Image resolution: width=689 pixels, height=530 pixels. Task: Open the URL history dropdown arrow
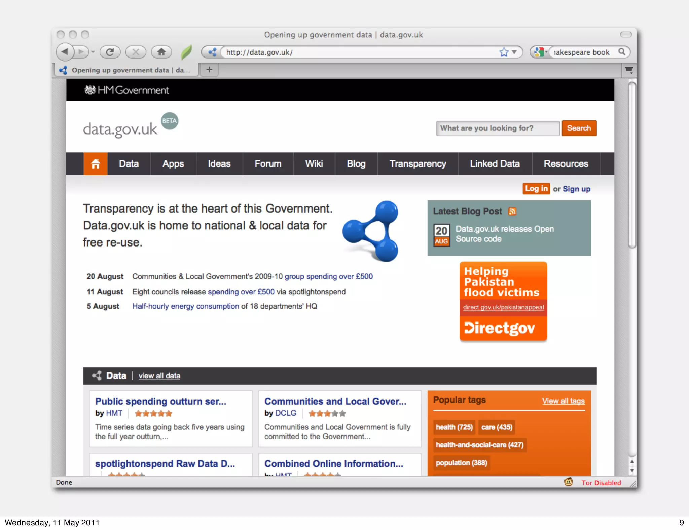click(x=514, y=52)
